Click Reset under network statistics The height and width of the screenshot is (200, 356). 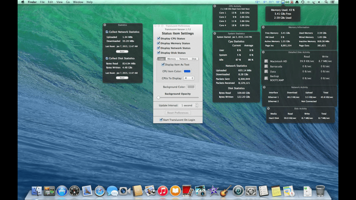click(x=122, y=51)
